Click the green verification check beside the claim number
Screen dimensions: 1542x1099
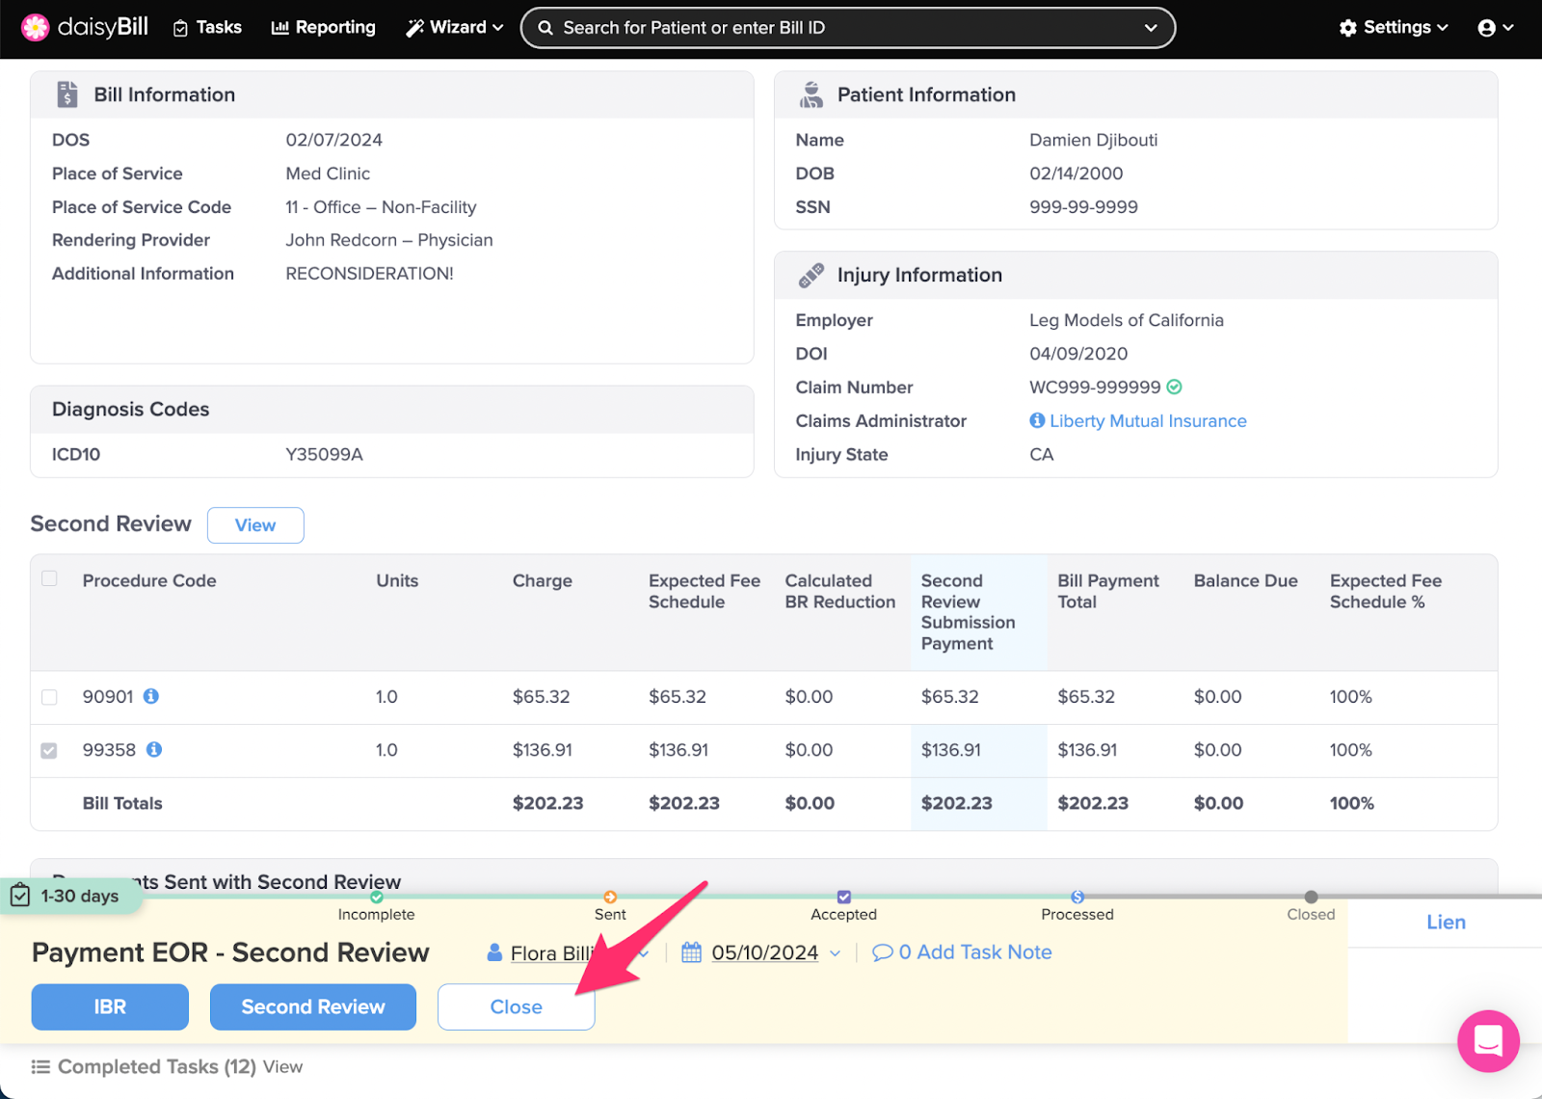coord(1175,387)
